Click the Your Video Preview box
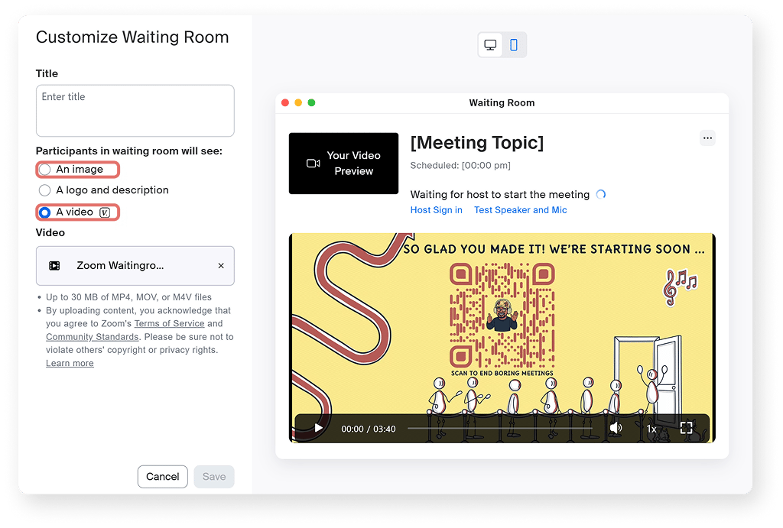 click(343, 164)
